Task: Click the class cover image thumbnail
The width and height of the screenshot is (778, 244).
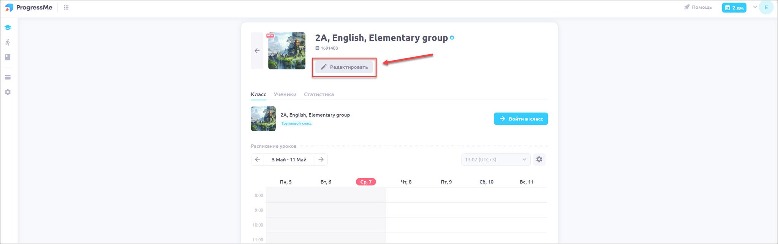Action: click(287, 51)
